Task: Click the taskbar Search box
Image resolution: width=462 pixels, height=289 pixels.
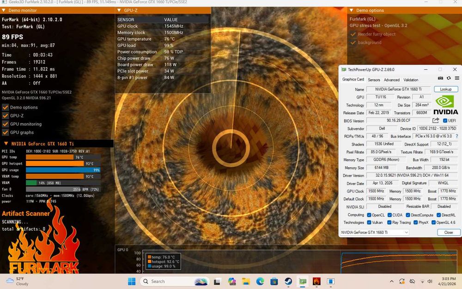Action: tap(175, 282)
